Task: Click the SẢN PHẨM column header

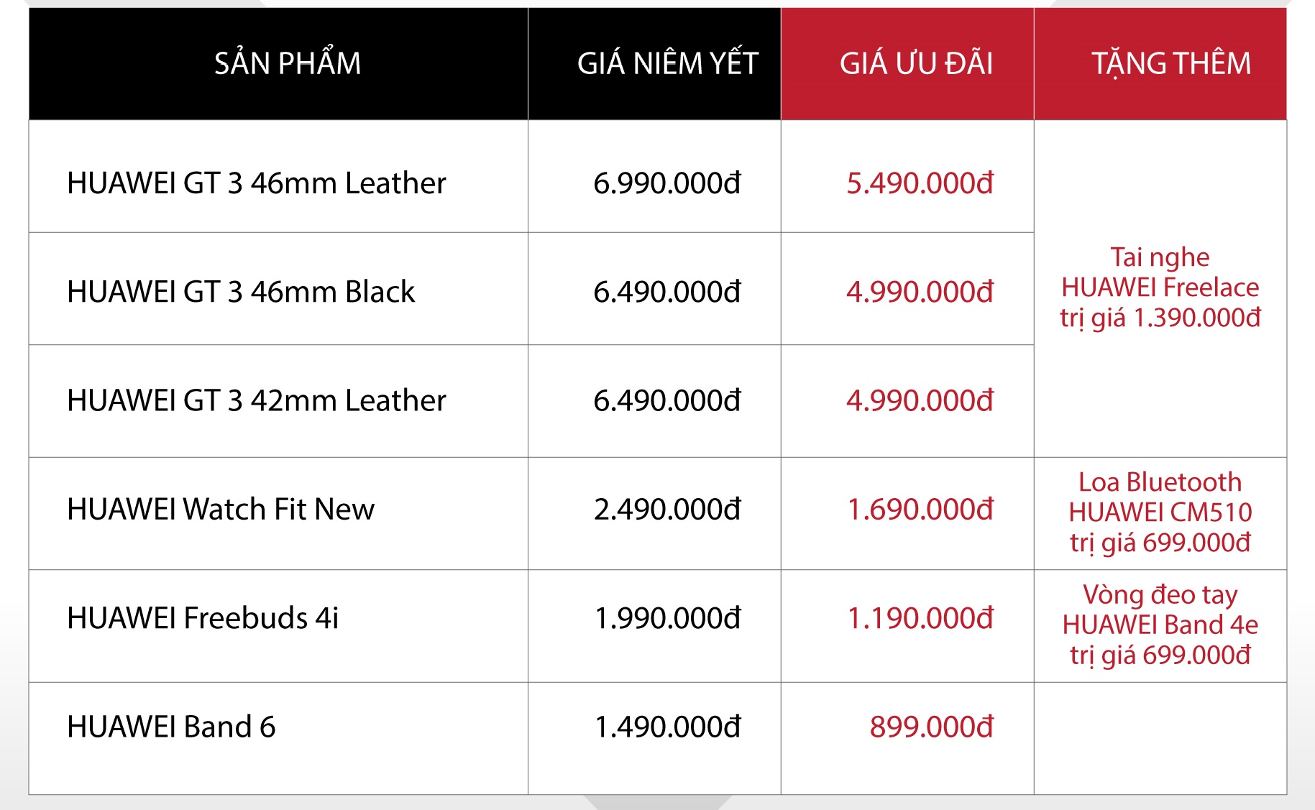Action: point(288,62)
